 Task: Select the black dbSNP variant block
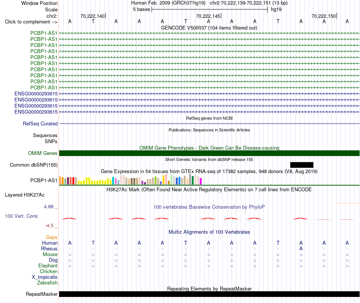[x=302, y=165]
